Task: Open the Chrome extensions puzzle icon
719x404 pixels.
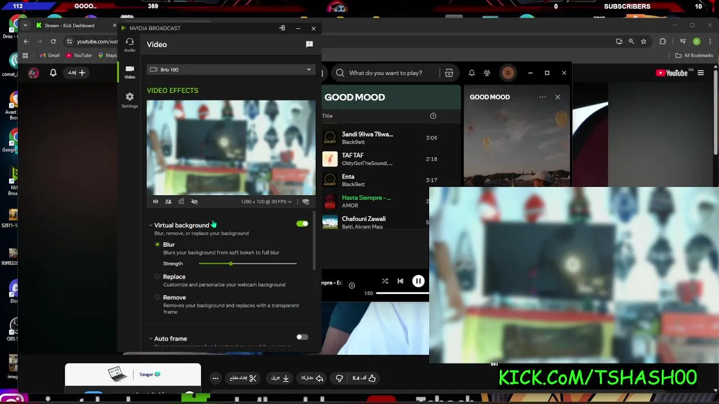Action: [x=663, y=42]
